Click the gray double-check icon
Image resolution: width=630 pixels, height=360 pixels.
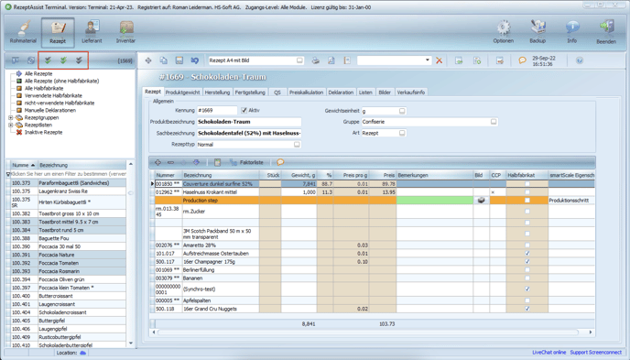[x=79, y=60]
